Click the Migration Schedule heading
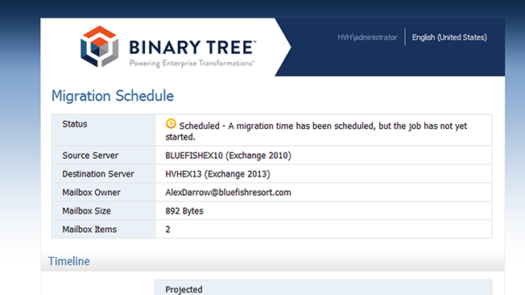Viewport: 525px width, 295px height. point(113,96)
